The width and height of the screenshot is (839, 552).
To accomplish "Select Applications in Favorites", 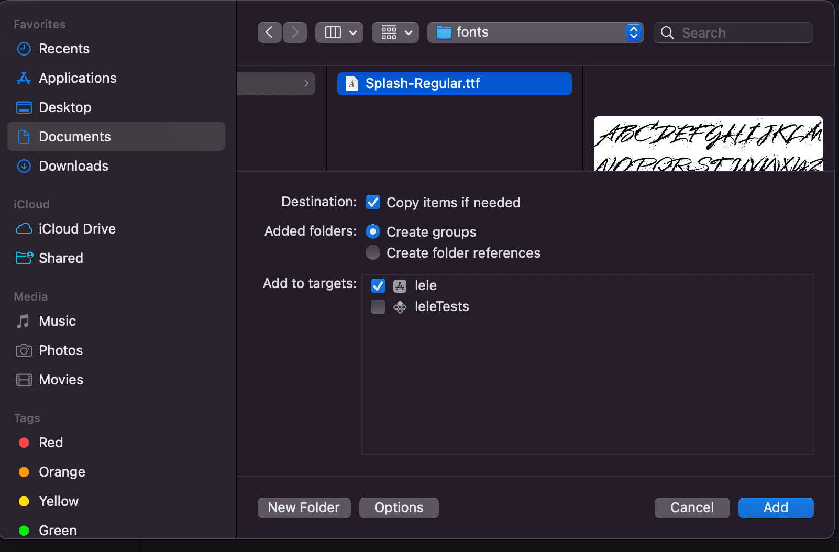I will (x=116, y=78).
